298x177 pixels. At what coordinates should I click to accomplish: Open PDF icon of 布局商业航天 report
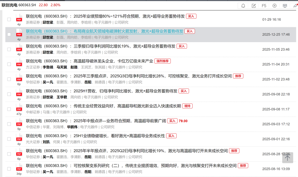point(19,33)
